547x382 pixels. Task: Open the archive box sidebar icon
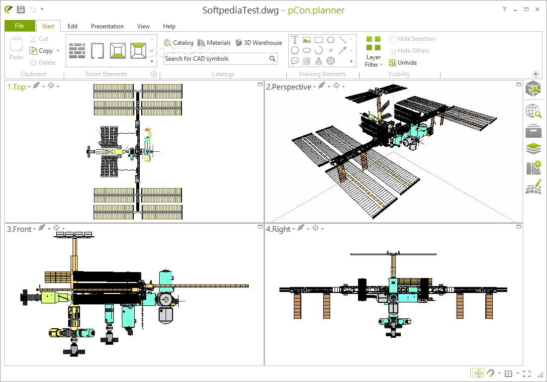pos(534,130)
